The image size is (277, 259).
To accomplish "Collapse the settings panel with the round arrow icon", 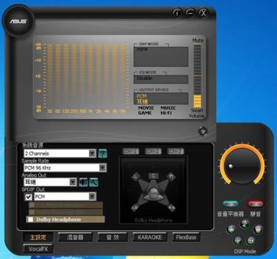I will pos(203,131).
